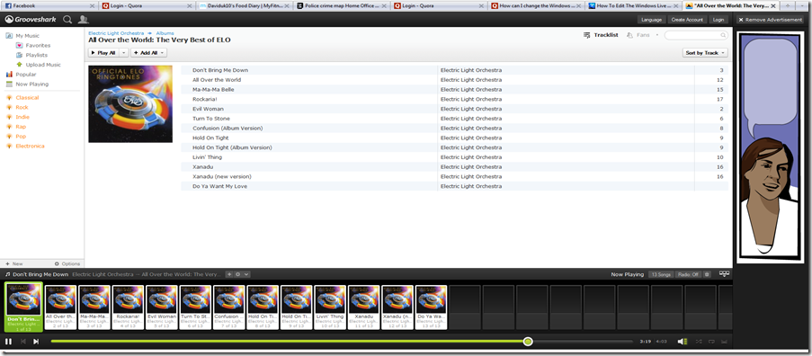Skip to the next song
This screenshot has height=356, width=812.
point(36,342)
